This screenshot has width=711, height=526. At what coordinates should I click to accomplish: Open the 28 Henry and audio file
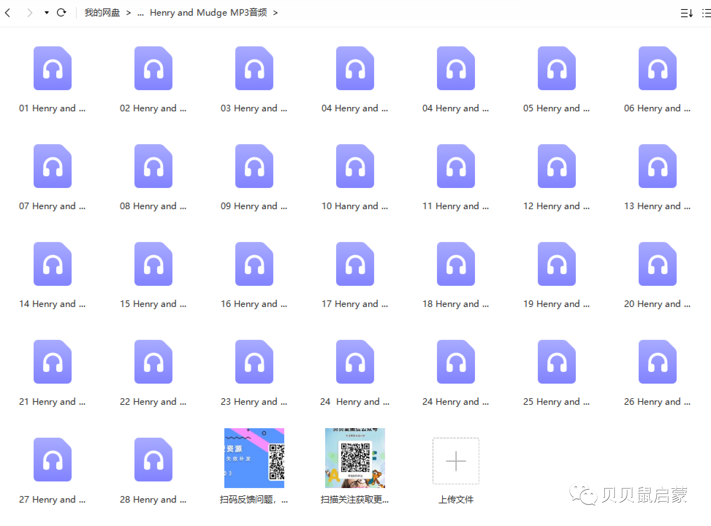point(153,460)
